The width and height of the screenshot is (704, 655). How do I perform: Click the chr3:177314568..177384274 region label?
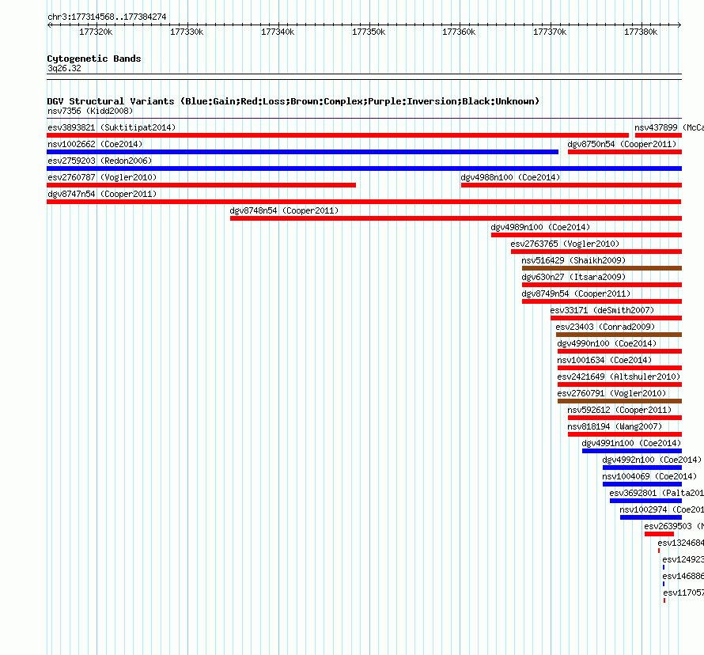click(x=107, y=17)
